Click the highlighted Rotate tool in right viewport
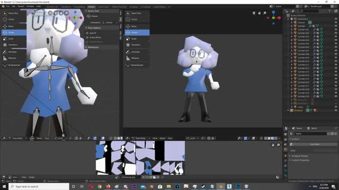 pos(137,33)
